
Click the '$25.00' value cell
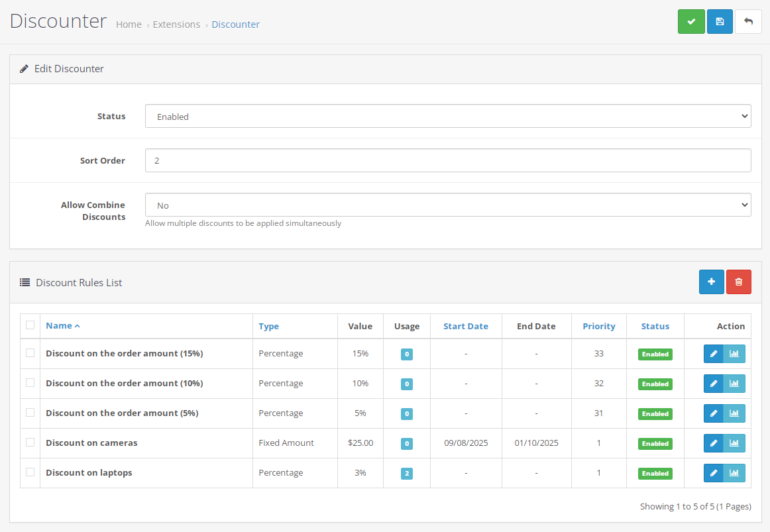[x=360, y=443]
